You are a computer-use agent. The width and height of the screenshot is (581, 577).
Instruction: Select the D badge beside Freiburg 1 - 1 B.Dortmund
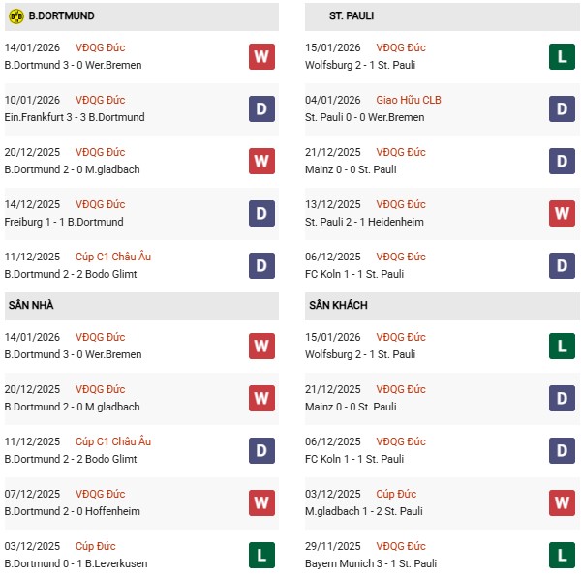coord(261,213)
